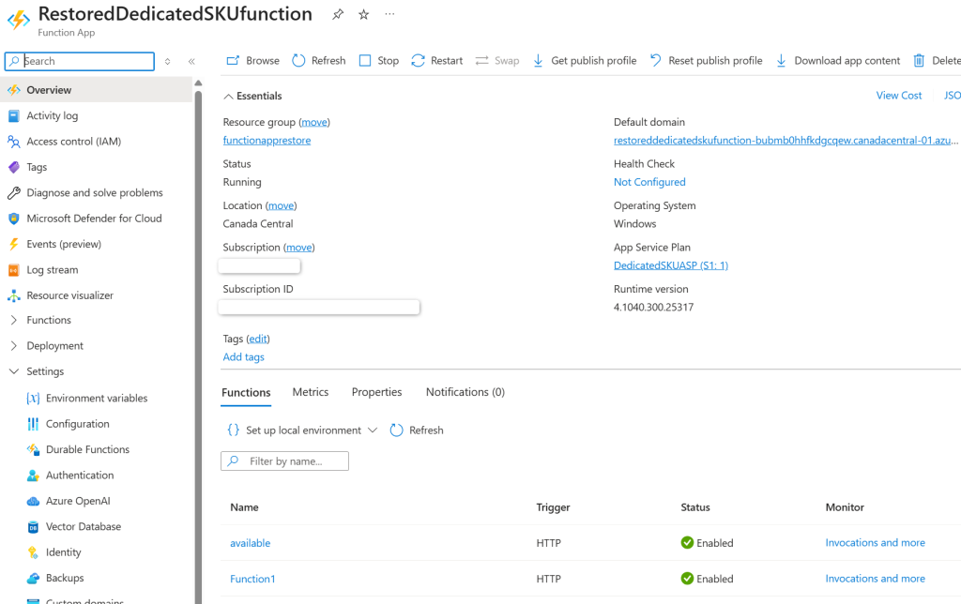Click Add tags link

click(x=243, y=357)
